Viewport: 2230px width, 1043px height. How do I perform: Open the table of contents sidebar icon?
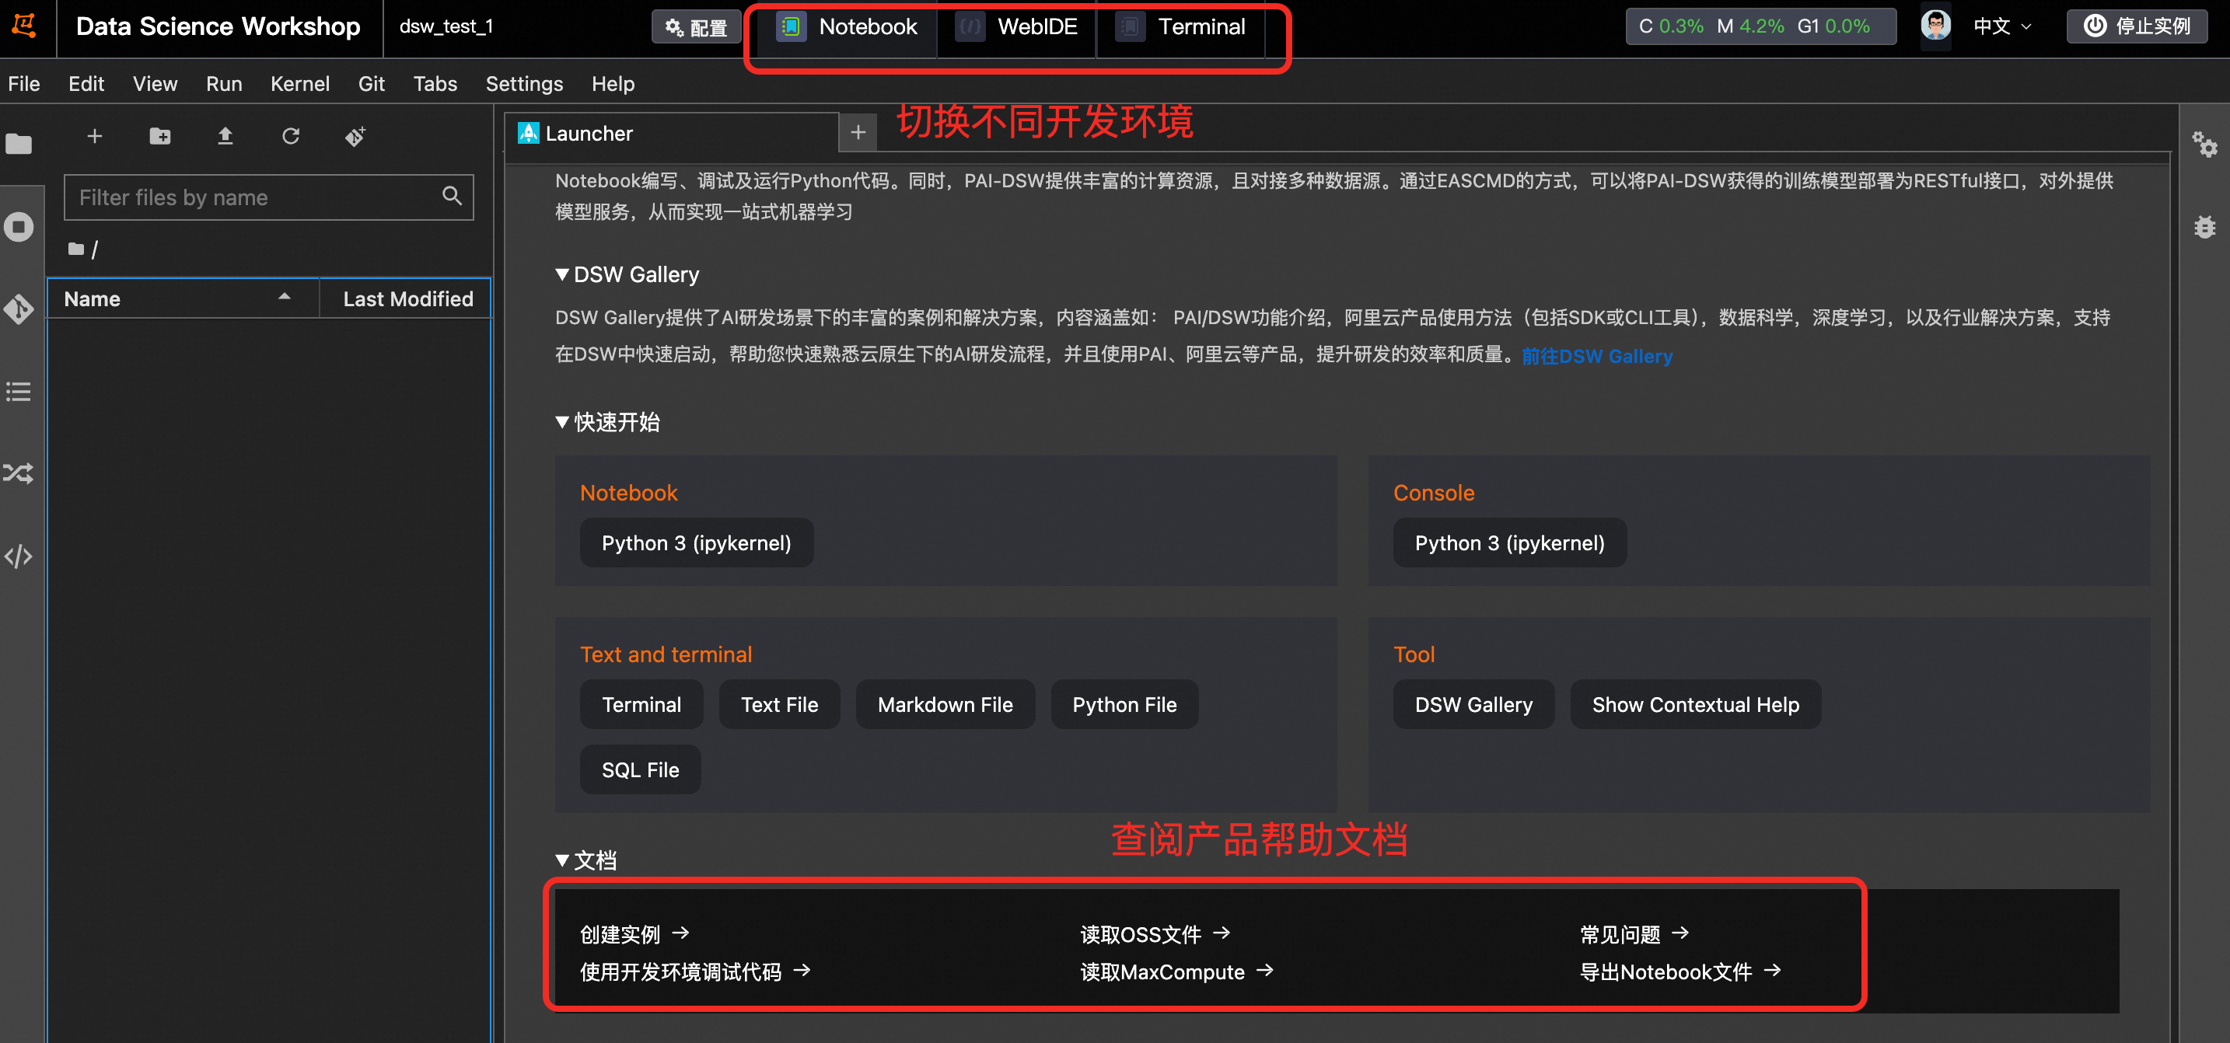click(19, 392)
